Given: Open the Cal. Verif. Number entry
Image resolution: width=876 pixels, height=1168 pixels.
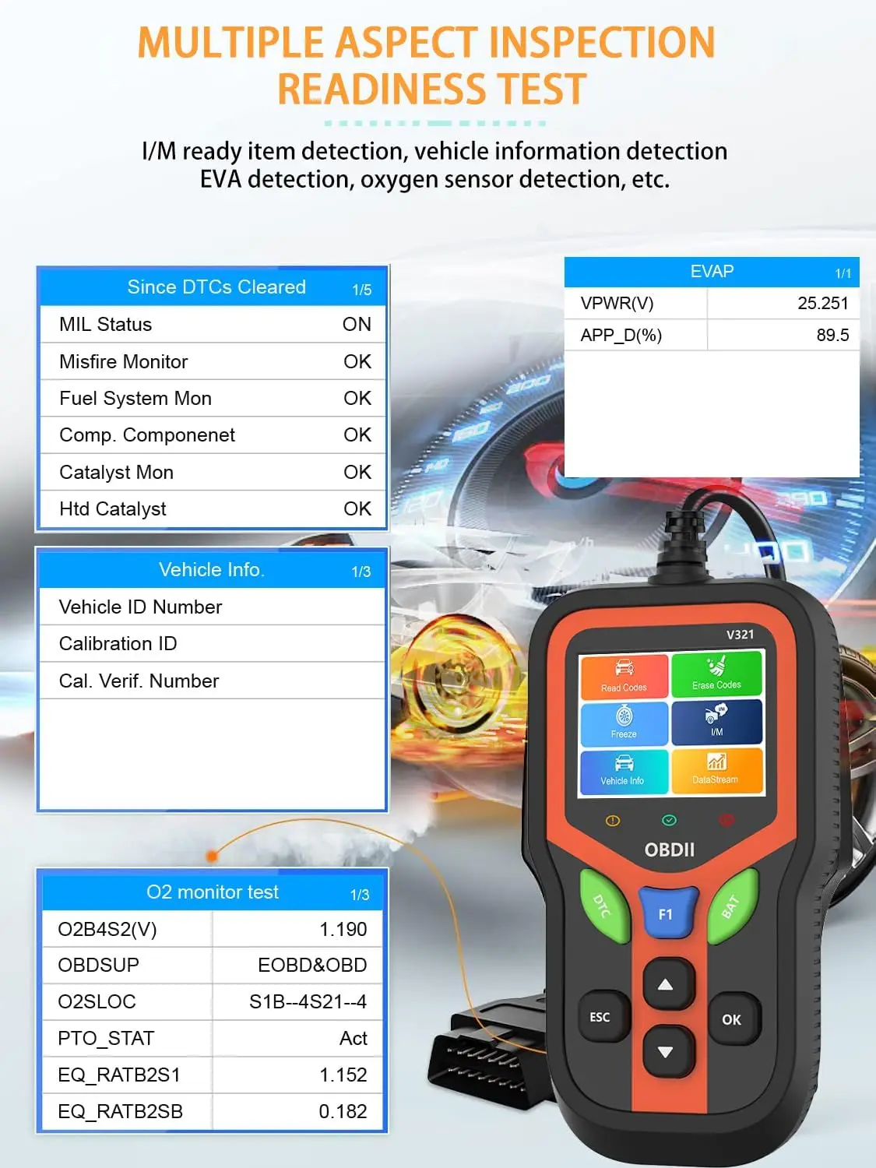Looking at the screenshot, I should 213,681.
